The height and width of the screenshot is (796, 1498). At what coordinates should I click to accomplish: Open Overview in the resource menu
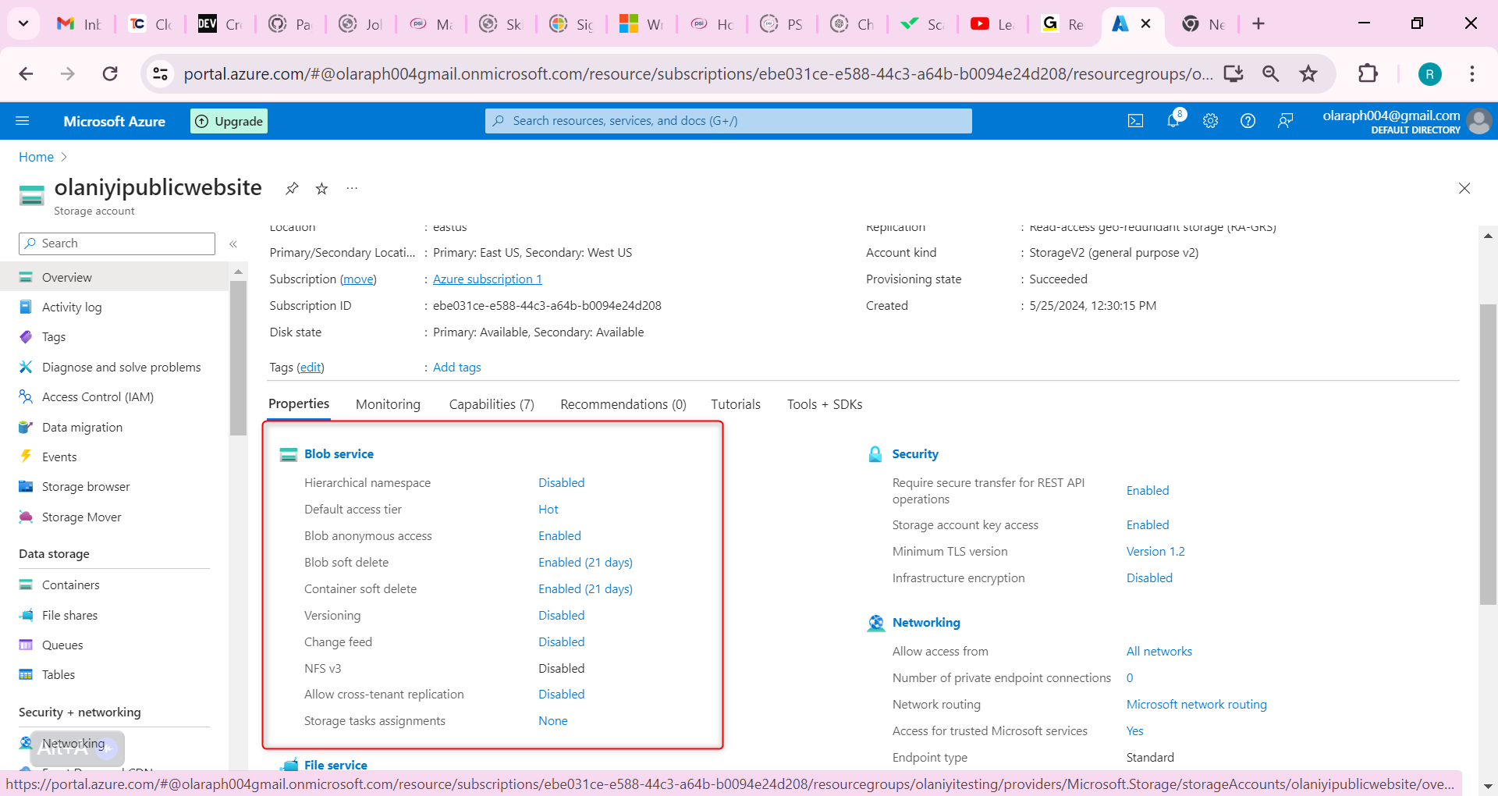115,277
